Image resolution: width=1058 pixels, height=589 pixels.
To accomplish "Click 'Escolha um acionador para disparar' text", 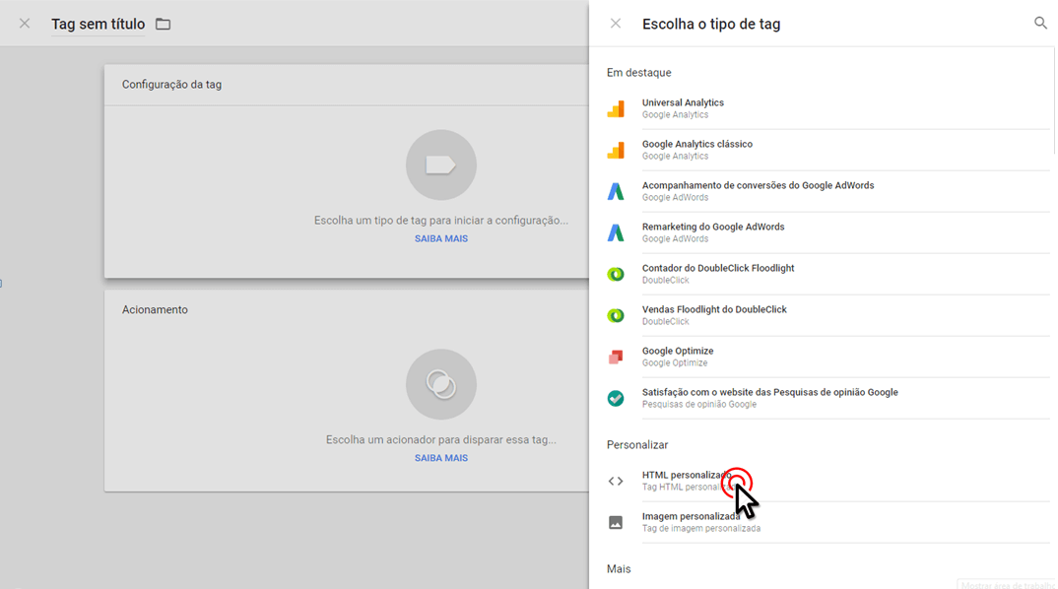I will click(x=440, y=439).
